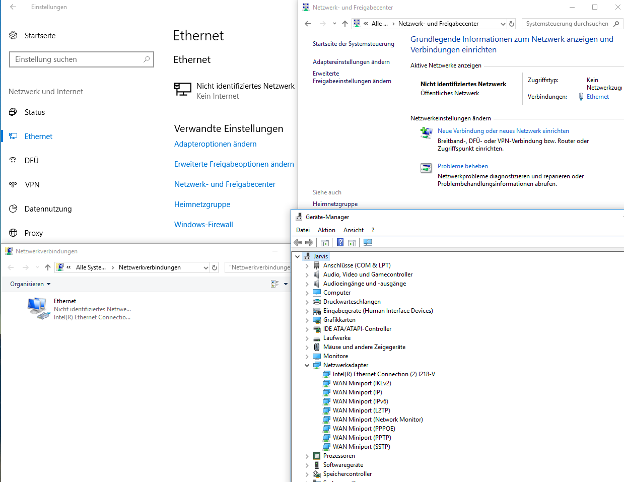This screenshot has width=624, height=482.
Task: Click view layout icon in Netzwerkverbindungen toolbar
Action: point(274,284)
